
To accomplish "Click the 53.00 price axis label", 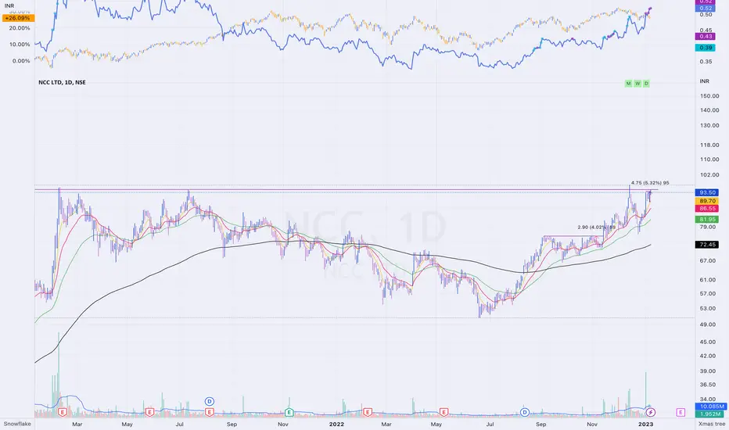I will coord(708,309).
